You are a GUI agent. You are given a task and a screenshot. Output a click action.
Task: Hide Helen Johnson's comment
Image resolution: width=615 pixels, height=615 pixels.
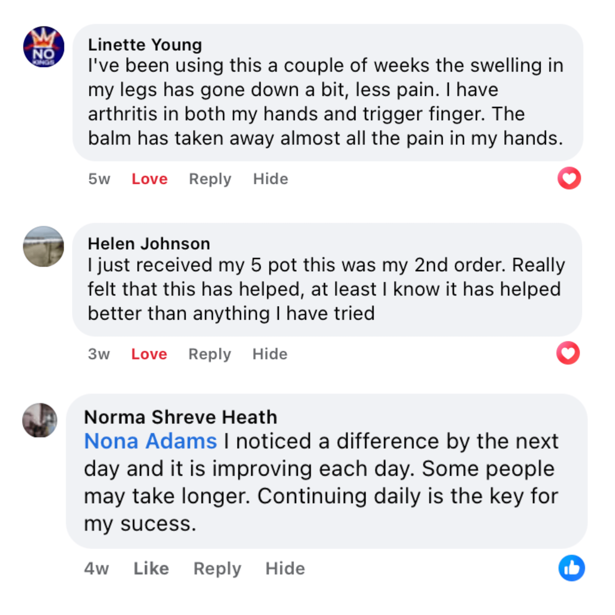click(270, 354)
